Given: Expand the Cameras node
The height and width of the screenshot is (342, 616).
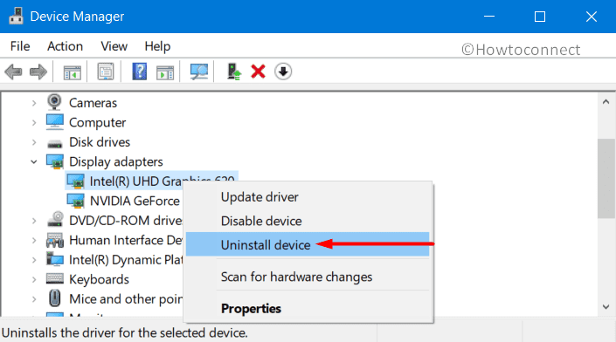Looking at the screenshot, I should (34, 103).
